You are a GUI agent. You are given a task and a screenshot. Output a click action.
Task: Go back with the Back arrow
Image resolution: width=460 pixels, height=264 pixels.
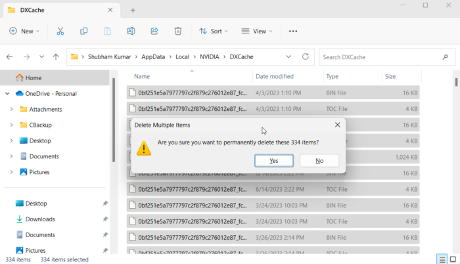point(10,57)
